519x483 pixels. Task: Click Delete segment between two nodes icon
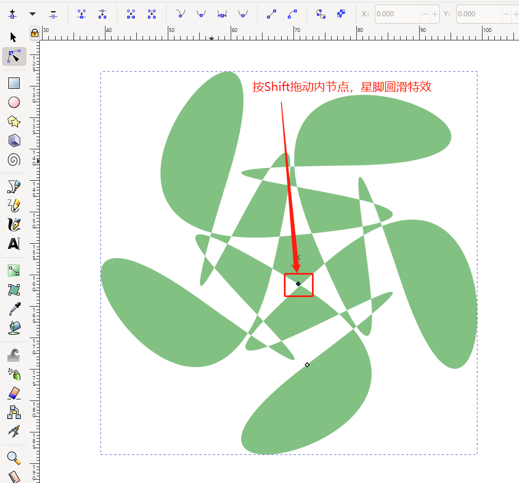click(x=151, y=14)
